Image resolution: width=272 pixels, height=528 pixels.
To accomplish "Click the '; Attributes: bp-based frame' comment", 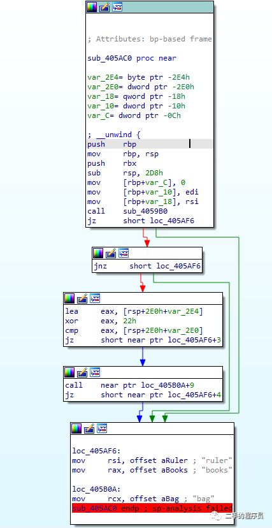I will pos(150,39).
